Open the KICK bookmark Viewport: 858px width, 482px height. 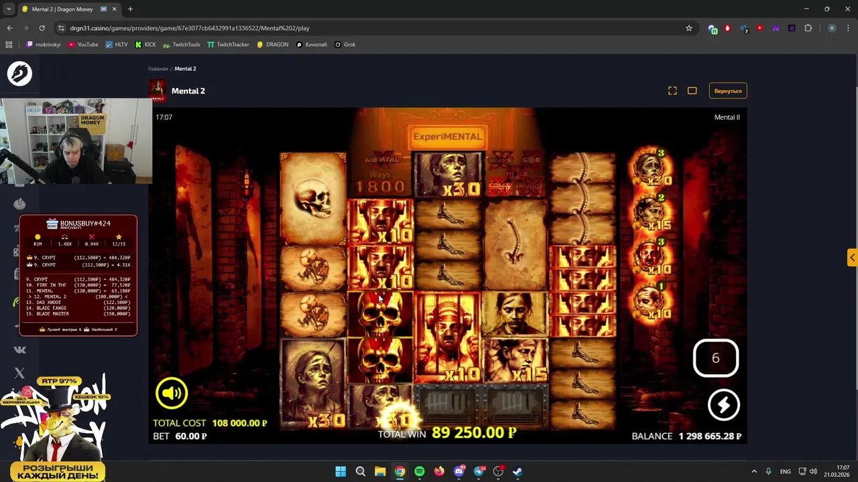145,44
